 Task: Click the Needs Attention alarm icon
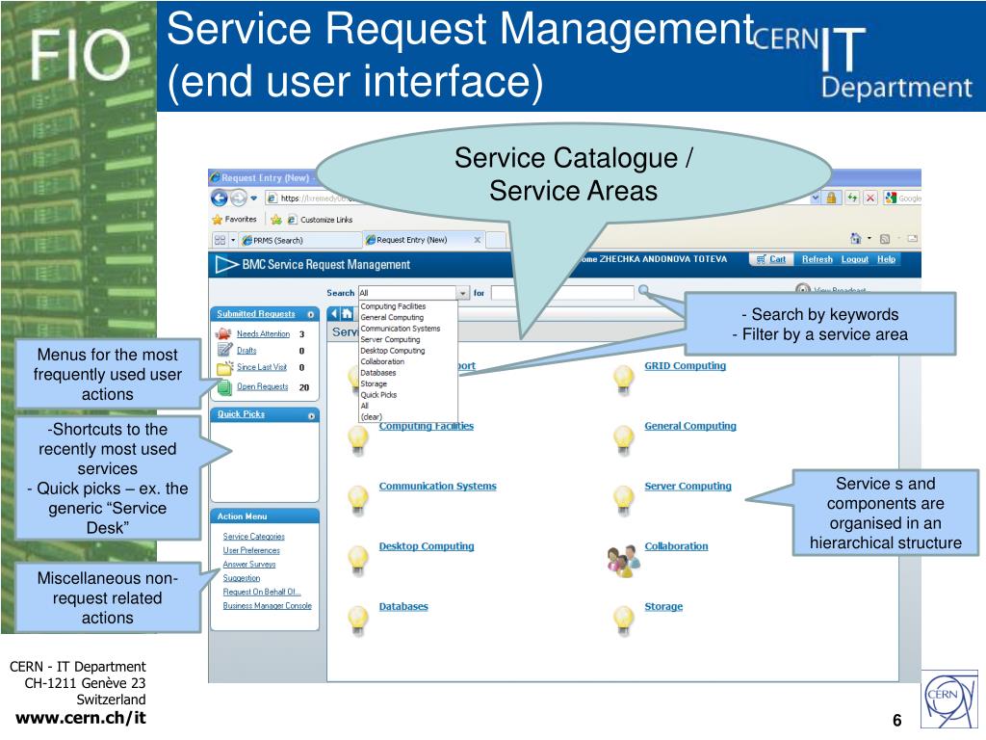pyautogui.click(x=223, y=333)
